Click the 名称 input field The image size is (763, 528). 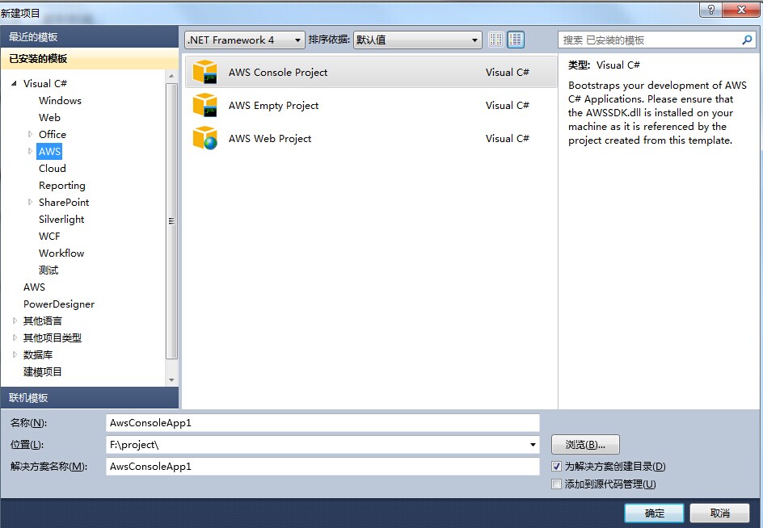(322, 422)
